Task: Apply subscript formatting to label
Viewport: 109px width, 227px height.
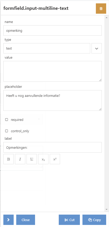Action: tap(43, 159)
